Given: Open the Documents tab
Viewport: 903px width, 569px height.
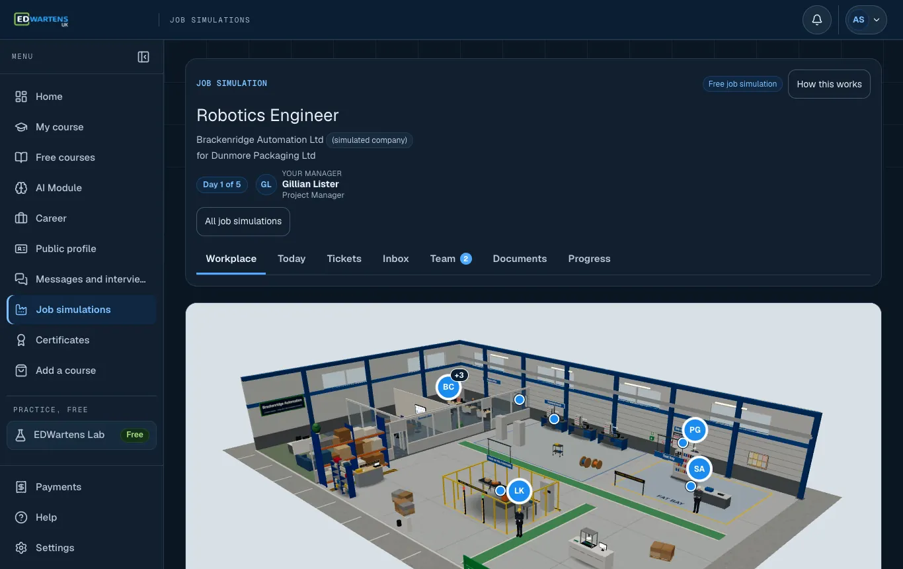Looking at the screenshot, I should pyautogui.click(x=520, y=259).
